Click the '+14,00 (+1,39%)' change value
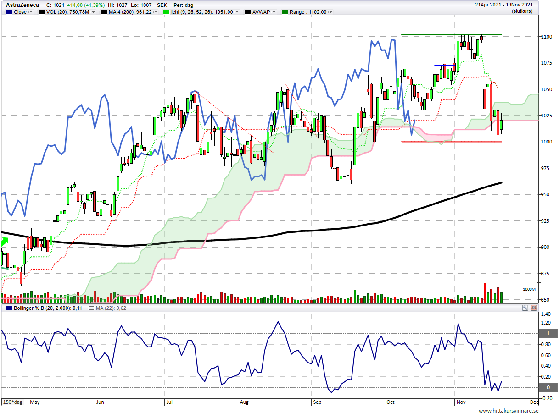Screen dimensions: 559x413 [x=86, y=5]
